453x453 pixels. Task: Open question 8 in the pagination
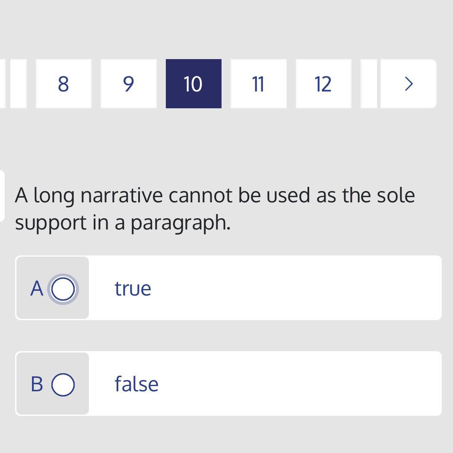coord(63,84)
